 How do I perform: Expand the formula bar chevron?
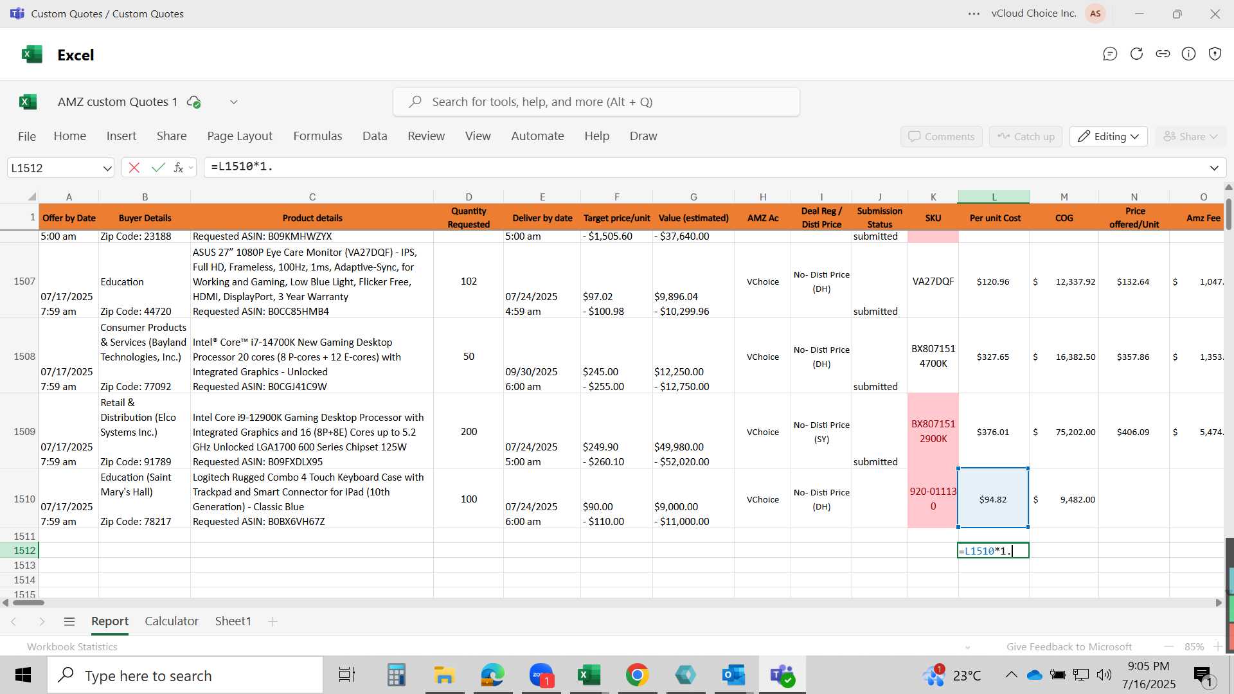pos(1214,168)
